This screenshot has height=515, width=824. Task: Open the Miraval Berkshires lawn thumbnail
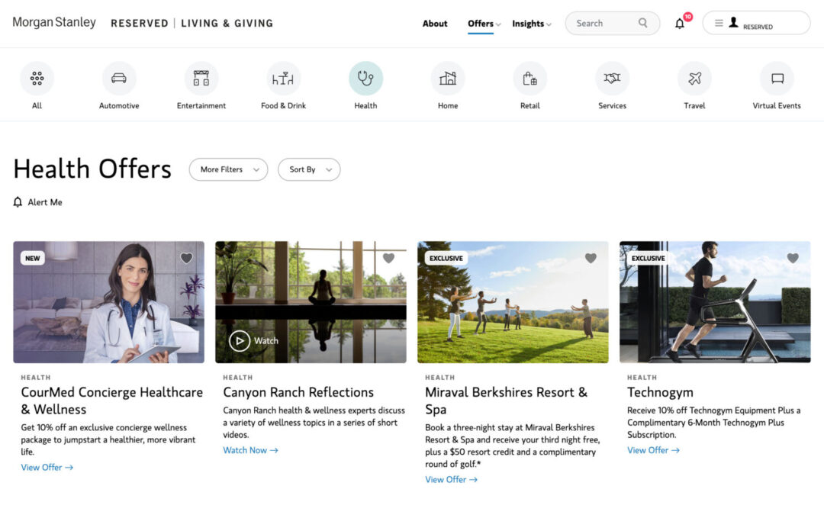pyautogui.click(x=513, y=302)
